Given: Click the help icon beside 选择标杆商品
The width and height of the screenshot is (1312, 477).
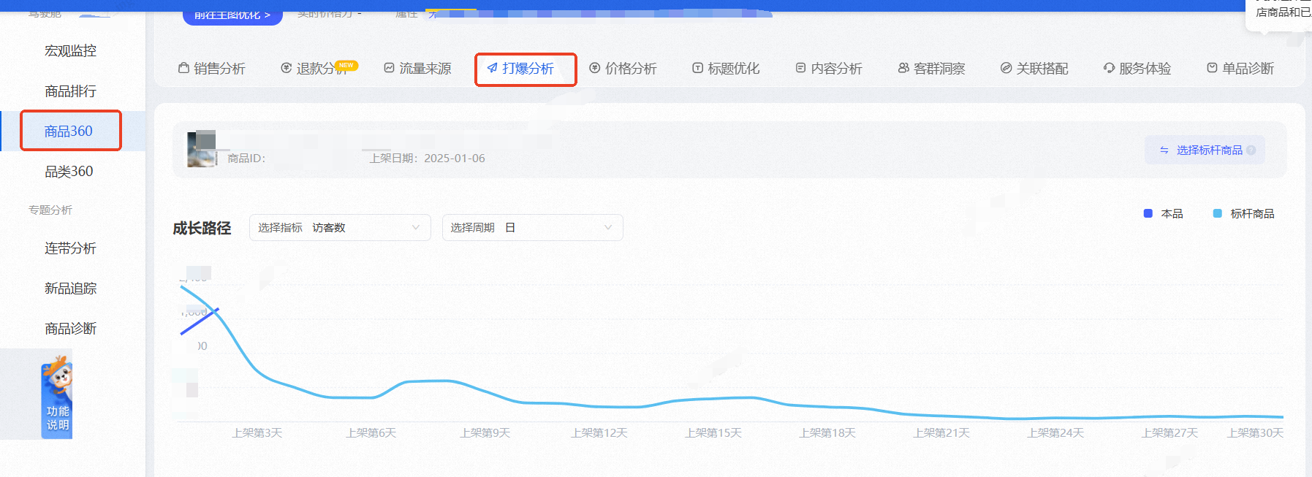Looking at the screenshot, I should [x=1251, y=150].
